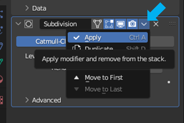This screenshot has width=184, height=123.
Task: Remove the Subdivision modifier with X
Action: tap(156, 24)
